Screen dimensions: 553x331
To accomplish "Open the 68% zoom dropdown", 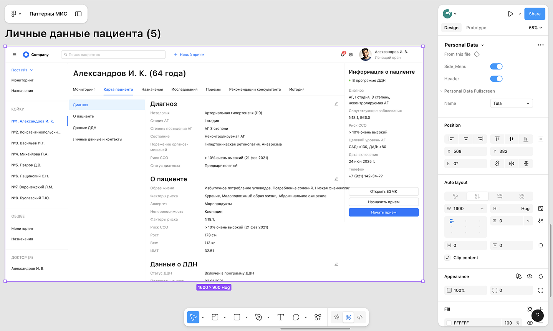I will (x=535, y=28).
